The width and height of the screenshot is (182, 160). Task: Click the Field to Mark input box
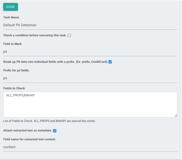pyautogui.click(x=90, y=52)
